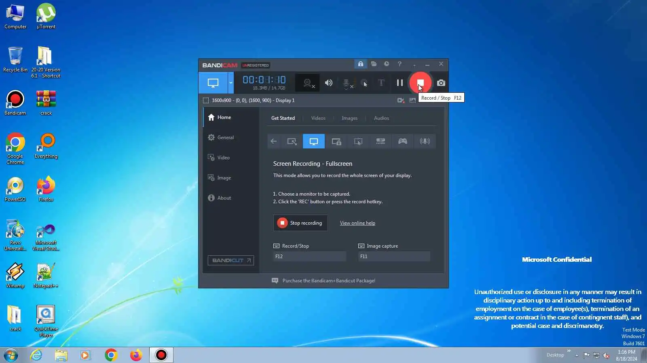Click the capture area selection icon
The height and width of the screenshot is (363, 647).
206,100
